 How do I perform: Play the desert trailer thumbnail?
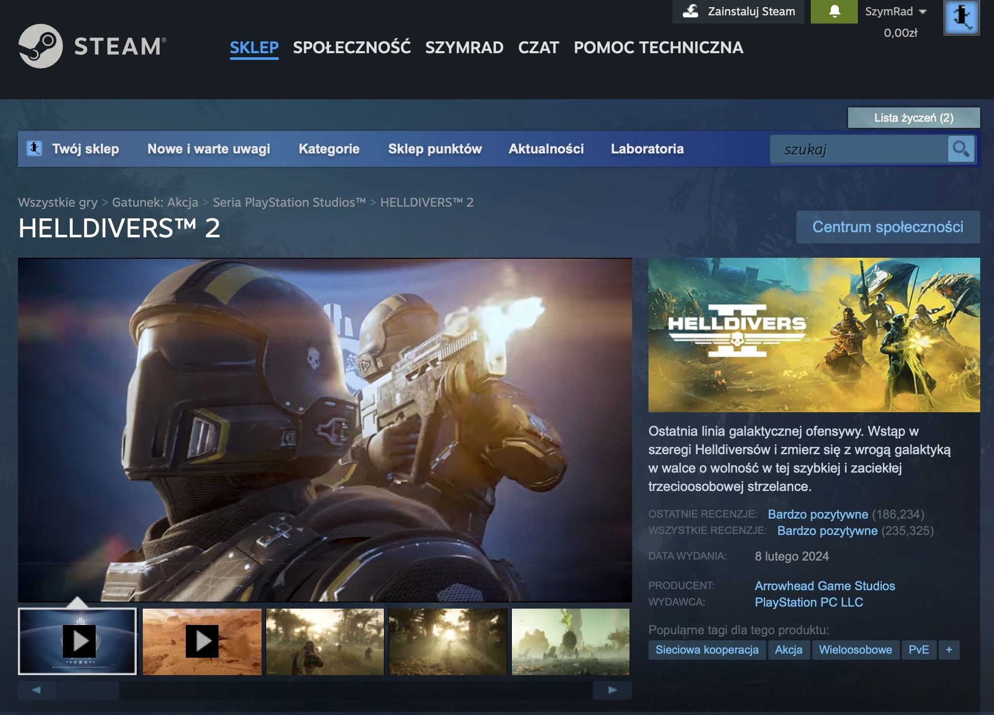[x=202, y=641]
